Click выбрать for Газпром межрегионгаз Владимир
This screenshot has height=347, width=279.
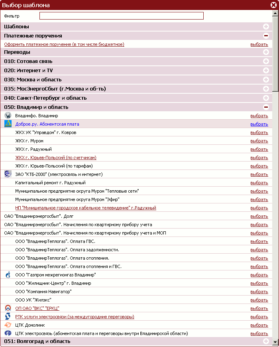click(x=259, y=275)
